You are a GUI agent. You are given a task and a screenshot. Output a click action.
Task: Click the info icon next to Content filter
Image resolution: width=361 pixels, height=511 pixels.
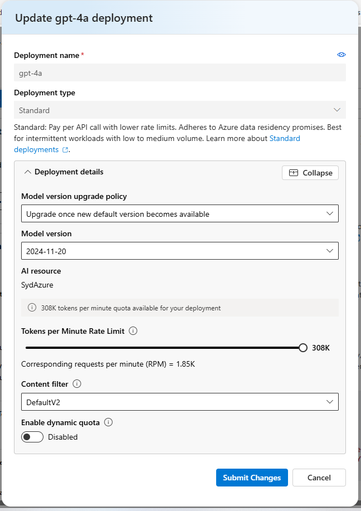pyautogui.click(x=76, y=383)
